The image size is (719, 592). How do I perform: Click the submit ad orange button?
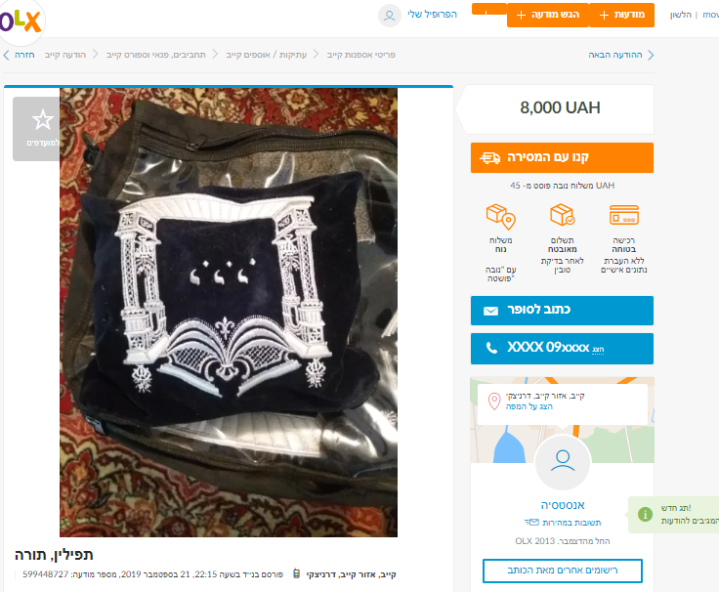pos(548,15)
